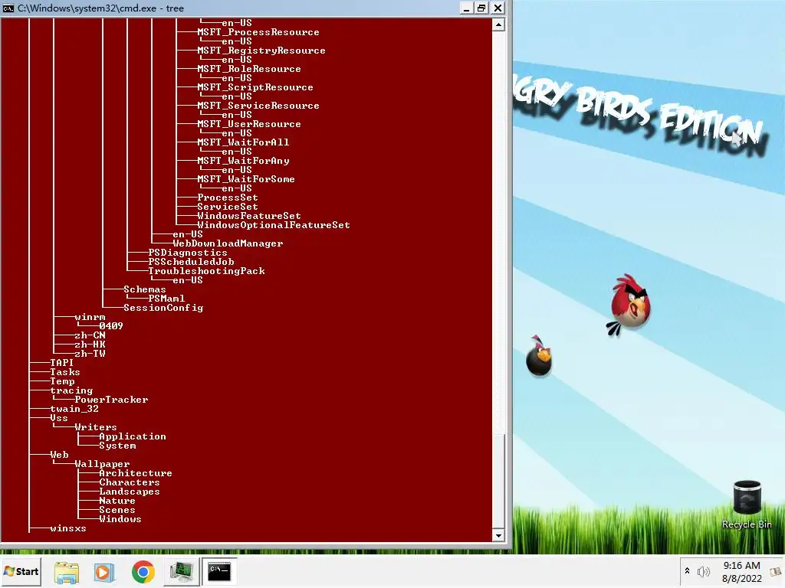Click the zh-CN entry

click(x=90, y=335)
